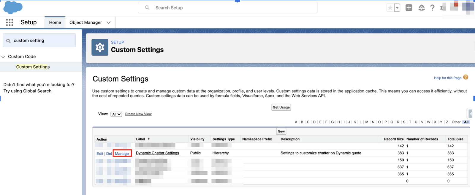Click total size value 365
The height and width of the screenshot is (195, 475).
[450, 174]
